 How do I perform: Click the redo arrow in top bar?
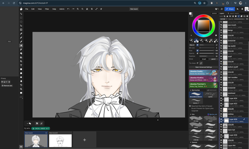pos(73,9)
